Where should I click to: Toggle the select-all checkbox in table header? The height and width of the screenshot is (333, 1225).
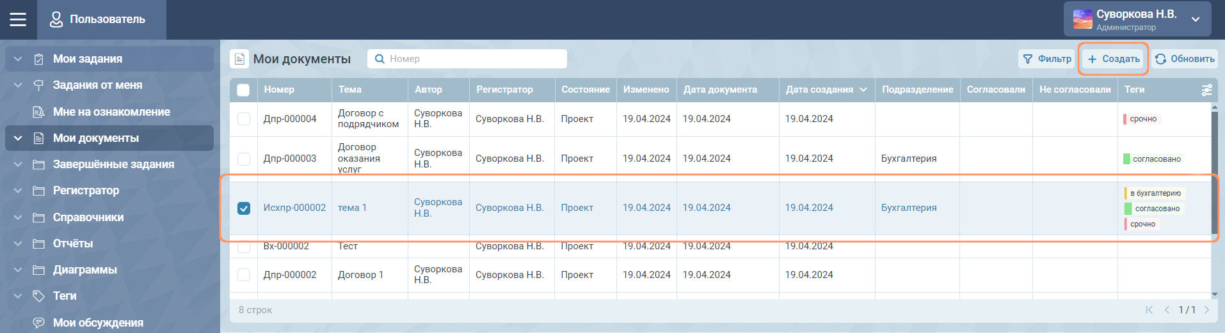(243, 90)
